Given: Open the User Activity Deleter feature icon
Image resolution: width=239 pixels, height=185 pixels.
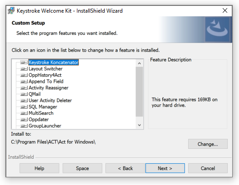Looking at the screenshot, I should point(24,100).
